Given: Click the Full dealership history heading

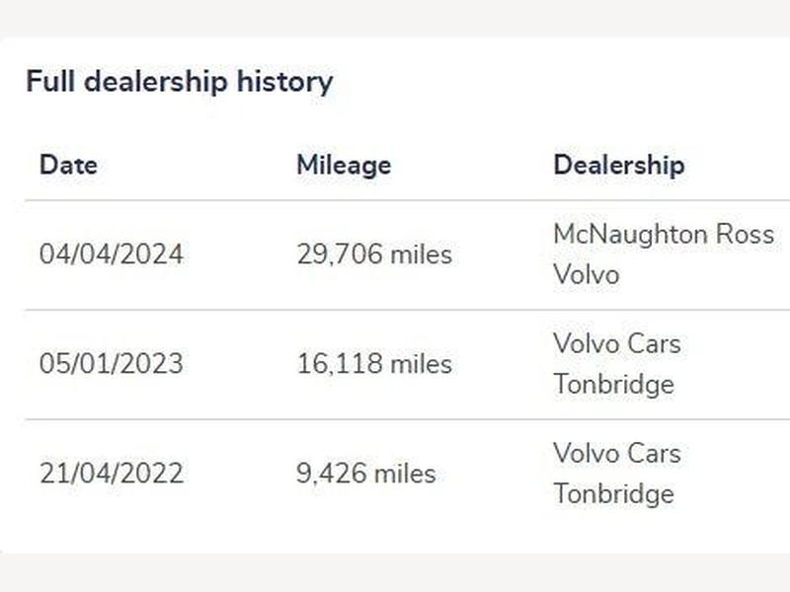Looking at the screenshot, I should click(180, 82).
